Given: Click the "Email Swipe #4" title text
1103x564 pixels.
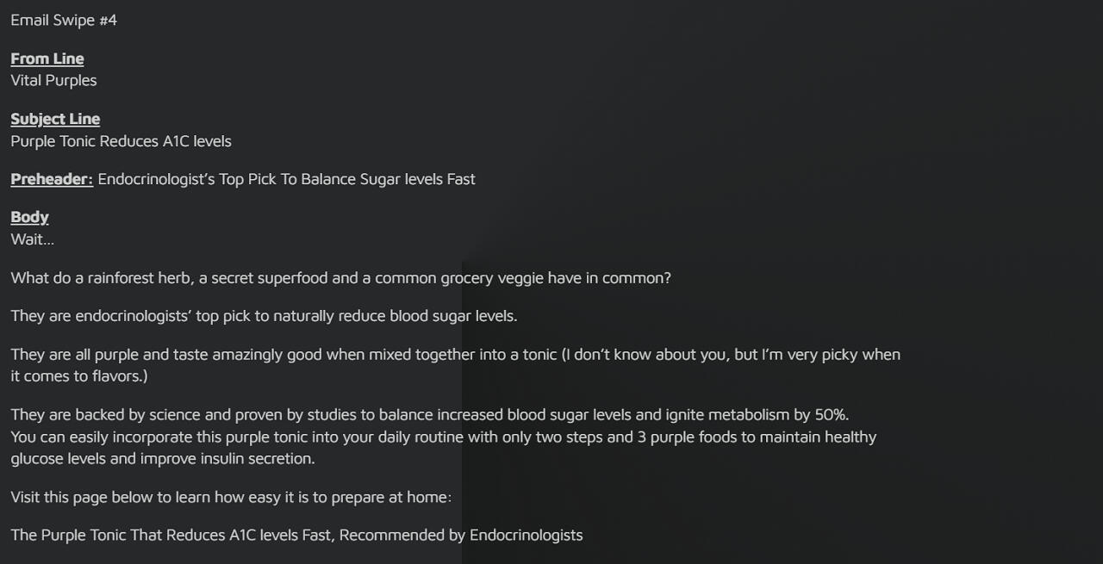Looking at the screenshot, I should 64,20.
